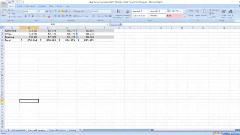240x135 pixels.
Task: Increase font size with Grow Font
Action: (47, 11)
